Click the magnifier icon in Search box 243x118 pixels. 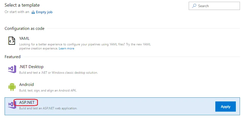[x=194, y=6]
